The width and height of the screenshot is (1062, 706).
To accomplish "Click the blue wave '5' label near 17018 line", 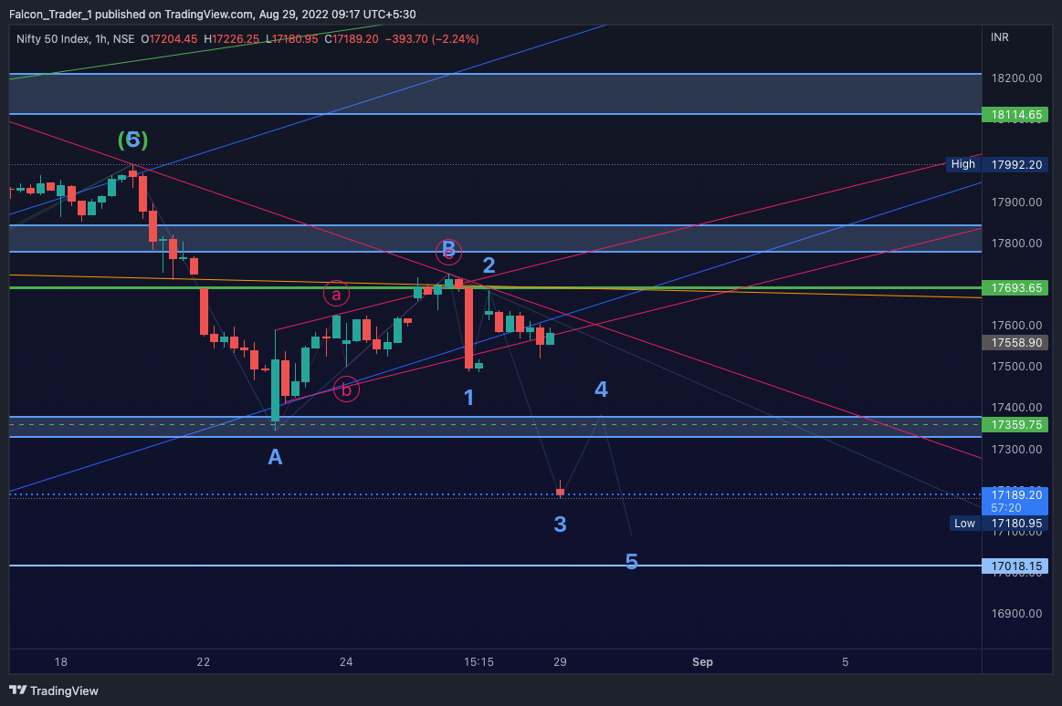I will 631,561.
